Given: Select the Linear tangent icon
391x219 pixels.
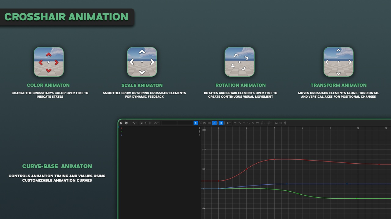Looking at the screenshot, I should pos(248,123).
